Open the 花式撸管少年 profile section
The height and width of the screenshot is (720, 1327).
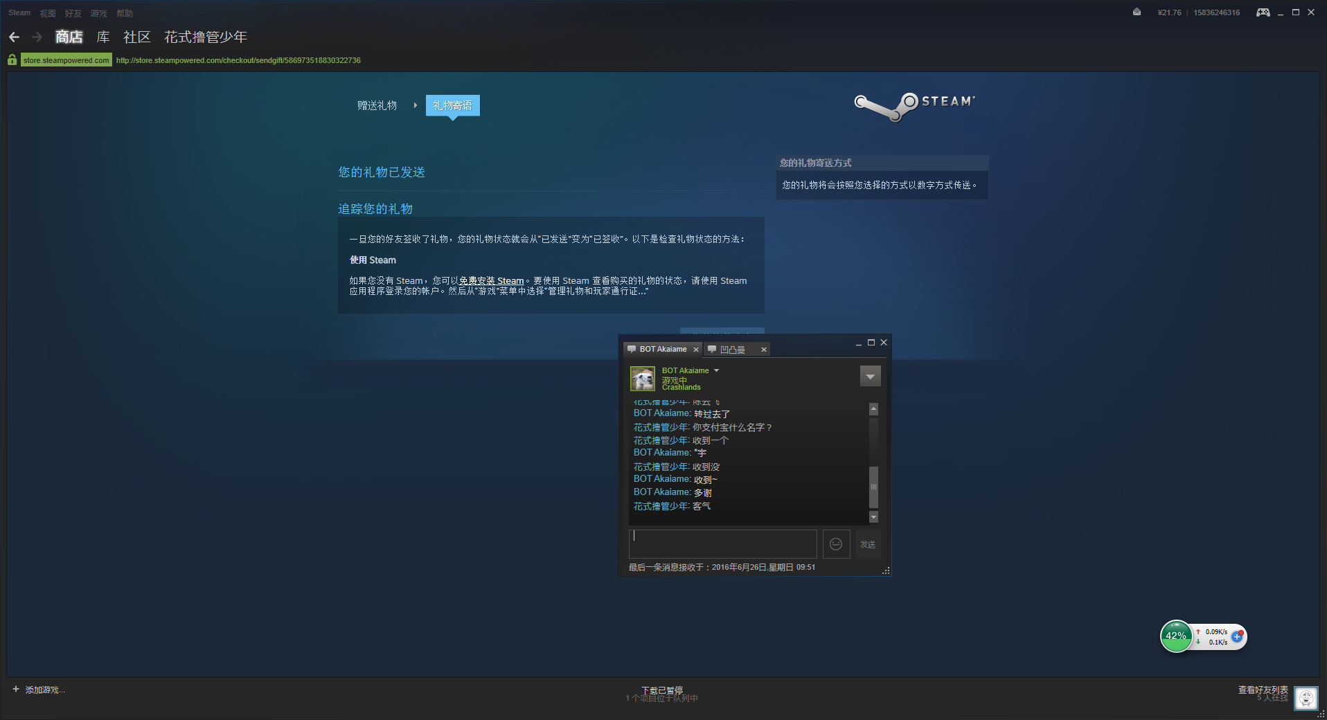point(206,37)
